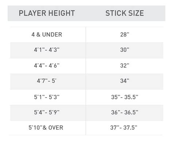
Task: Click the word OVER in last row
Action: pos(56,128)
